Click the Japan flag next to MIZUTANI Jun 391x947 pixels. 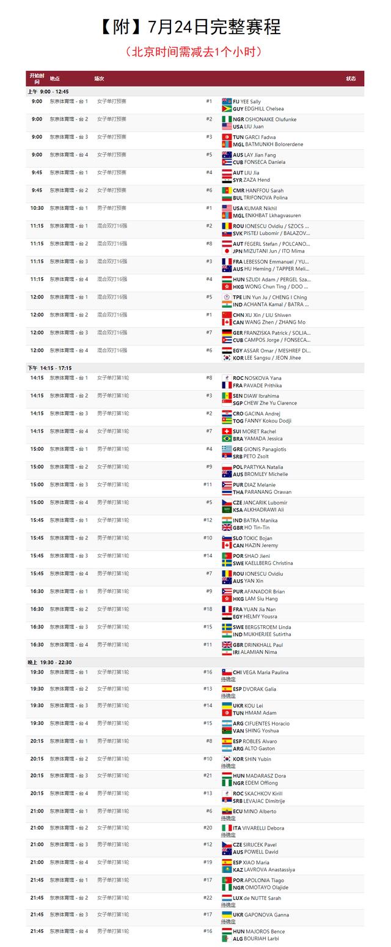[227, 251]
